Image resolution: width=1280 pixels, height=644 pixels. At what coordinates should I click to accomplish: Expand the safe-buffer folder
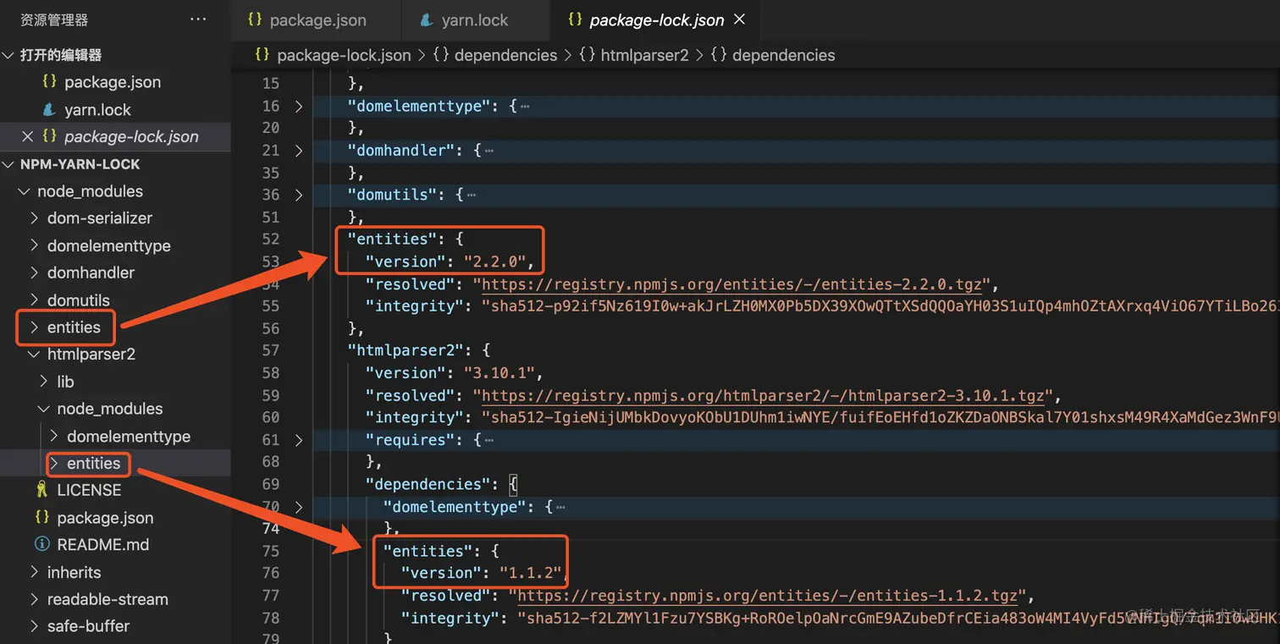point(34,626)
